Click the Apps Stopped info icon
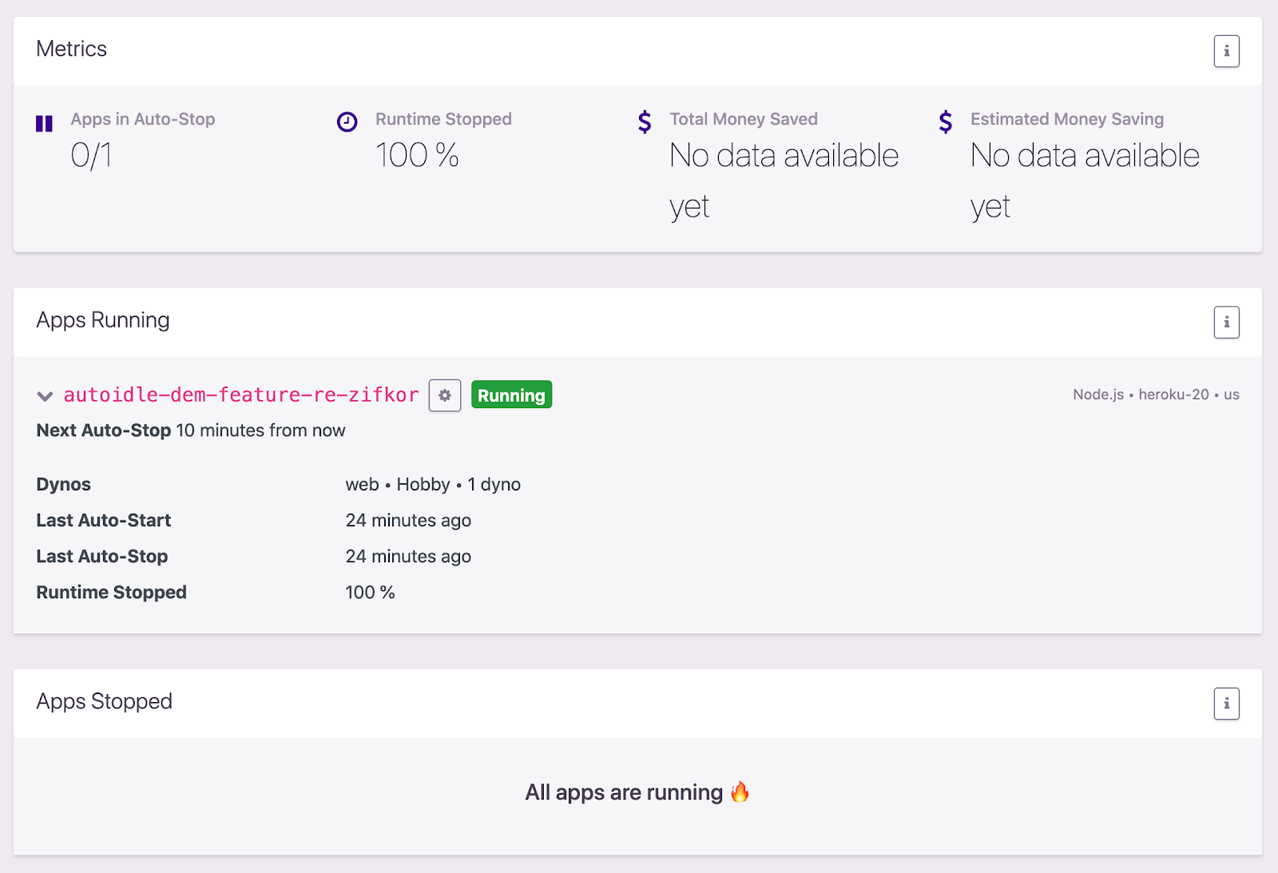The width and height of the screenshot is (1278, 873). point(1226,704)
